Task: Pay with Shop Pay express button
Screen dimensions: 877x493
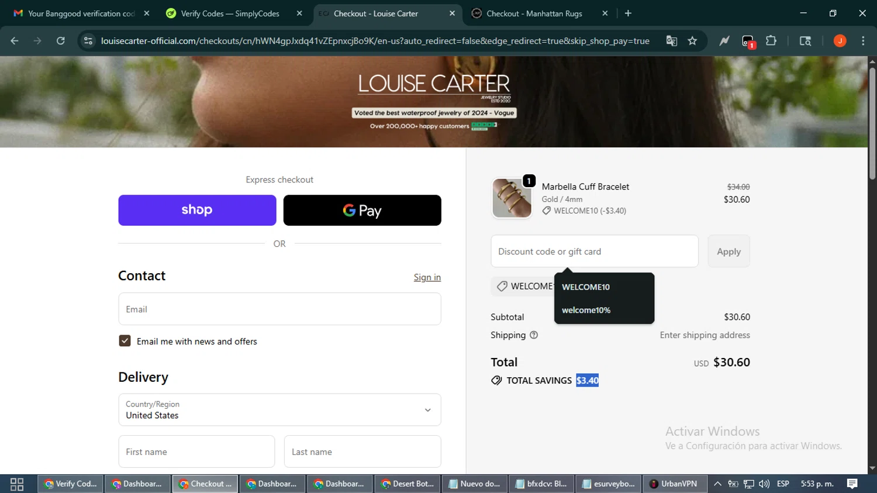Action: click(x=197, y=210)
